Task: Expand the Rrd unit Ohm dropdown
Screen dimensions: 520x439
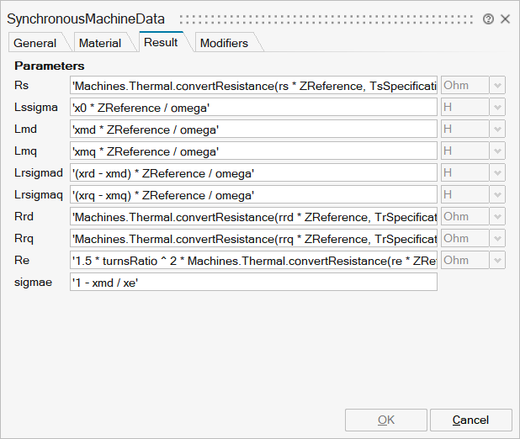Action: 498,216
